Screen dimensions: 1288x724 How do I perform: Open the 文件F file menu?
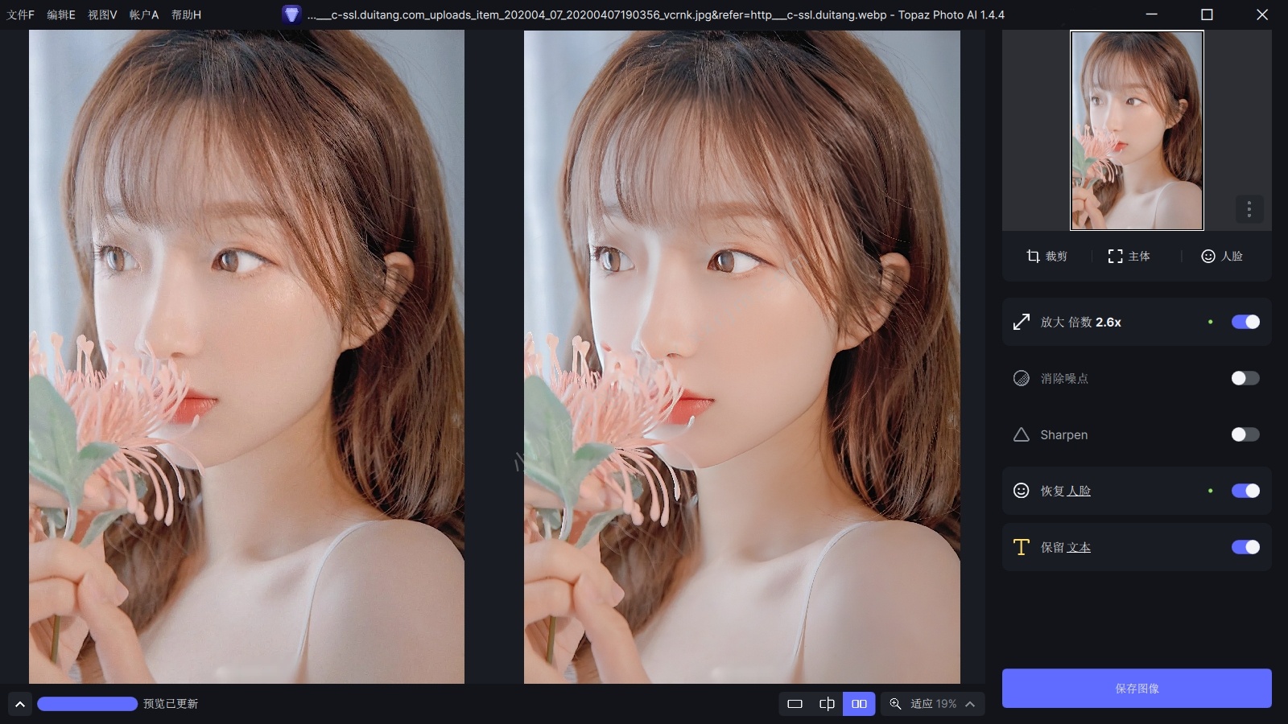point(19,14)
